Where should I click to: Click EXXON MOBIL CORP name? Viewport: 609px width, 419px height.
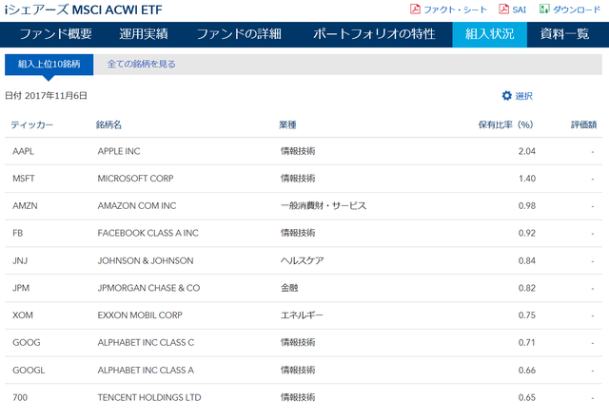tap(140, 315)
